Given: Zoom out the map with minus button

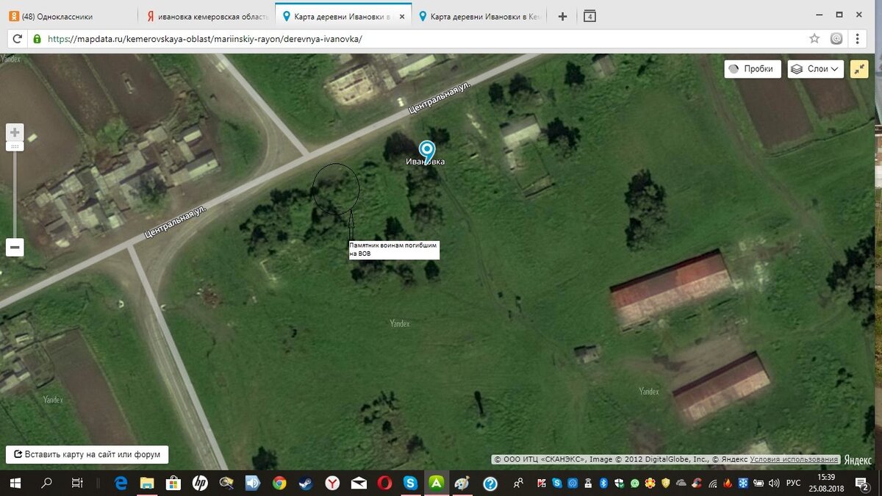Looking at the screenshot, I should [15, 248].
